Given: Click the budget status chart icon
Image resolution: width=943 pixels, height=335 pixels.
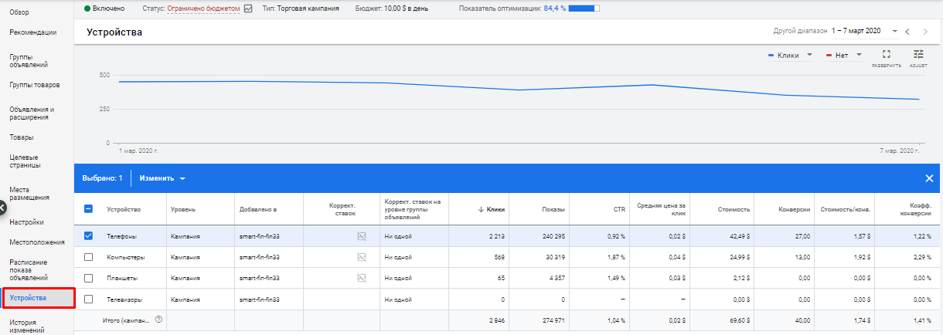Looking at the screenshot, I should [x=247, y=8].
